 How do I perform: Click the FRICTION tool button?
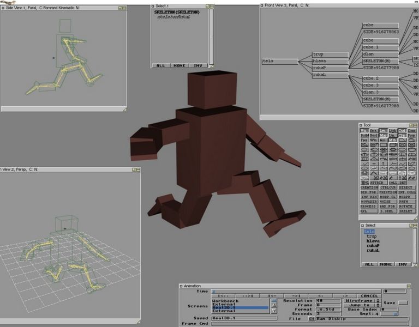(x=388, y=192)
